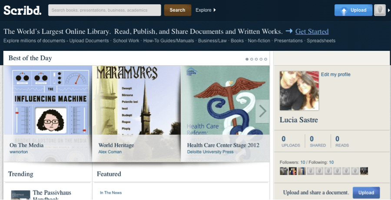Screen dimensions: 391x200
Task: Click the last follower avatar in row
Action: pos(364,171)
